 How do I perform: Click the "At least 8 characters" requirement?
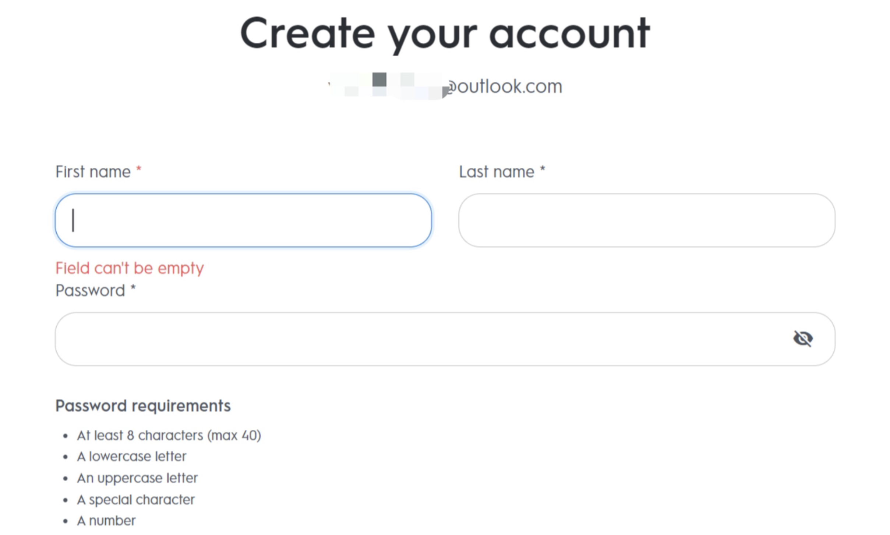tap(169, 436)
